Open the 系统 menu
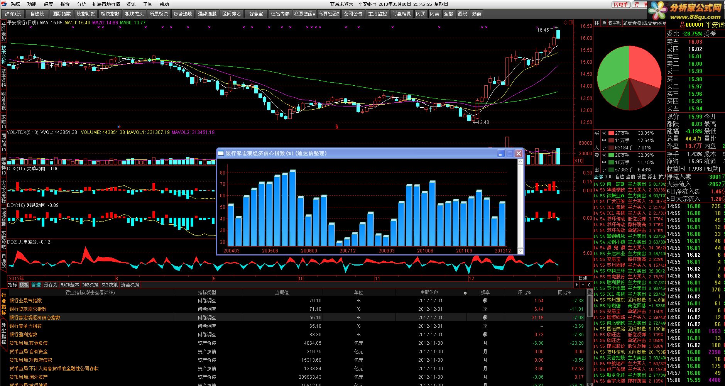This screenshot has height=386, width=725. pos(15,4)
